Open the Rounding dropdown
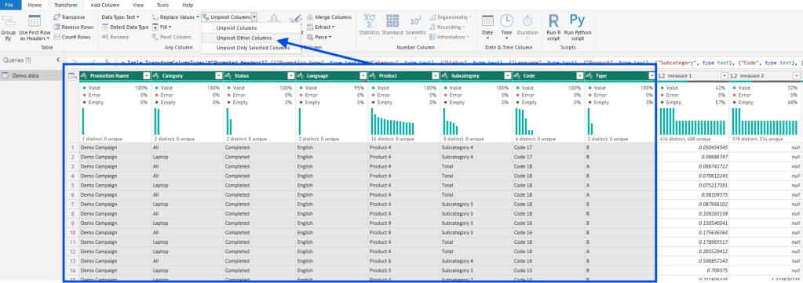803x283 pixels. [447, 27]
